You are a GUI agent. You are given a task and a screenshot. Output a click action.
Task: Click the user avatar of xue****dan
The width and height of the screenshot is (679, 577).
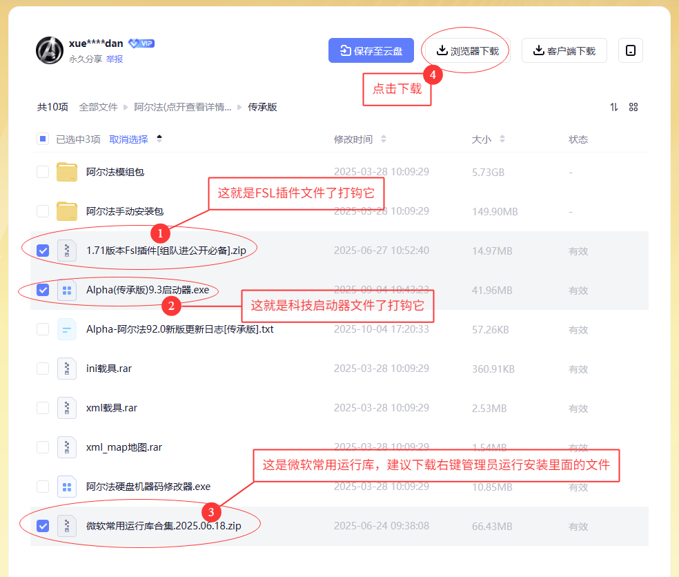point(50,50)
